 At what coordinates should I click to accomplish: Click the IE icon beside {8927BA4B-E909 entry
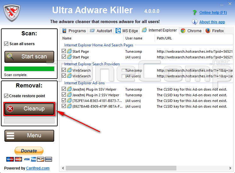tap(69, 106)
